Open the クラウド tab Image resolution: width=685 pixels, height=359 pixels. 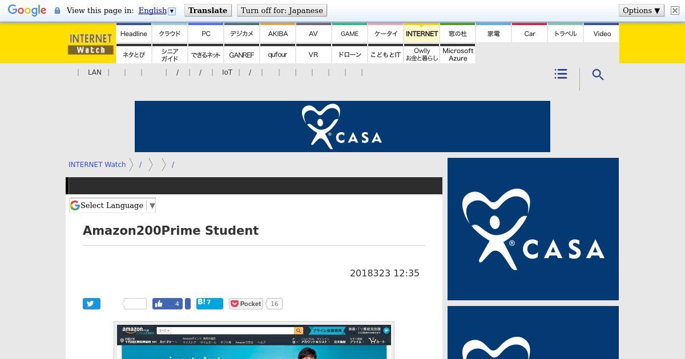pyautogui.click(x=170, y=33)
